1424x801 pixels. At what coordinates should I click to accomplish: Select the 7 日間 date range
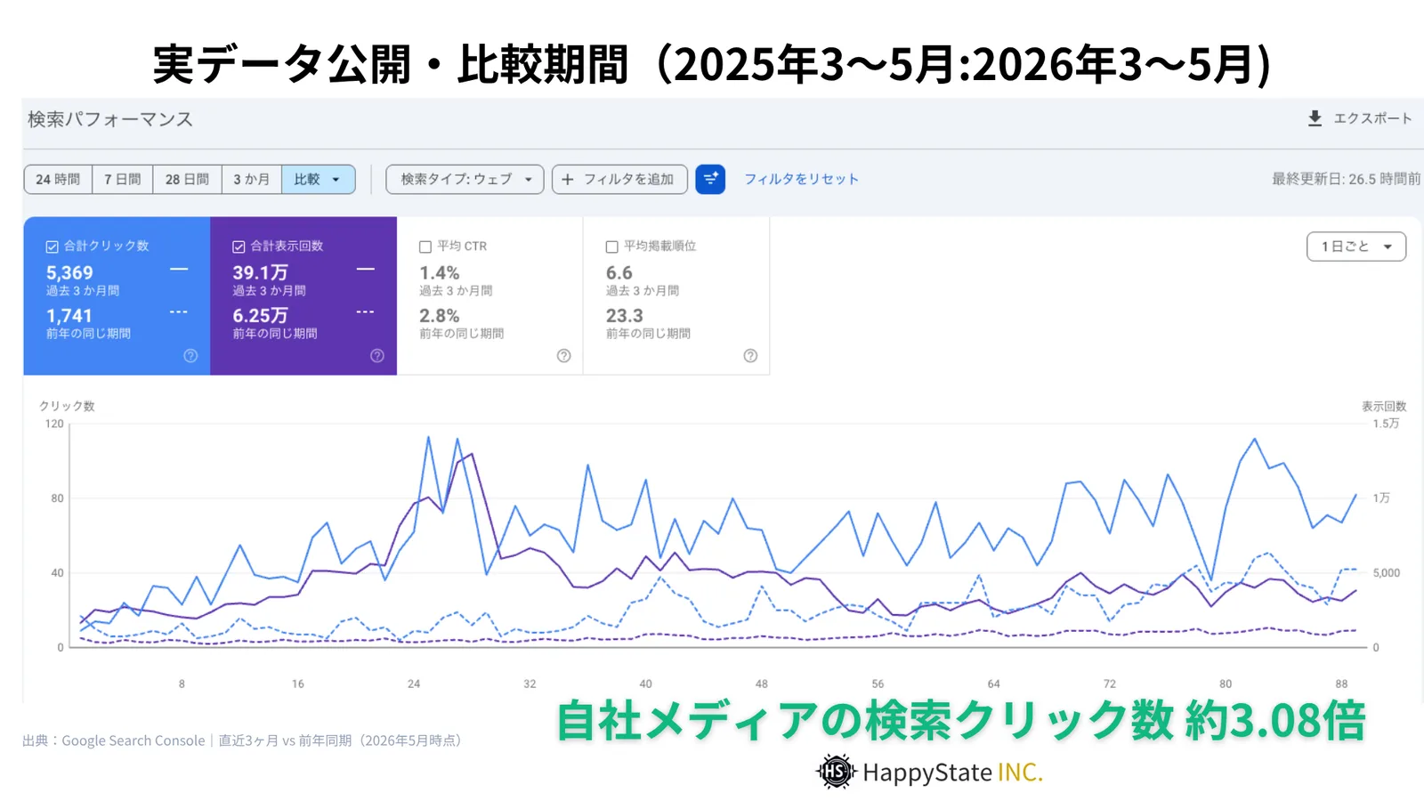pyautogui.click(x=123, y=179)
